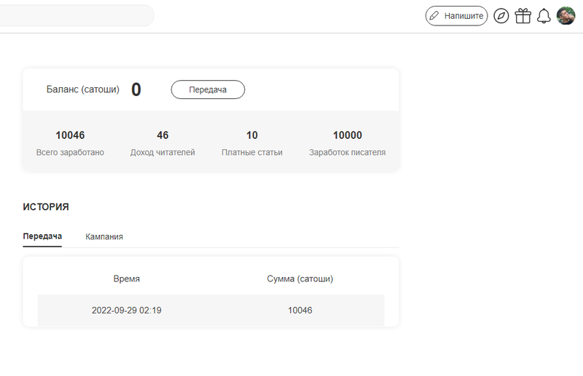Click the 10046 amount in history row

300,311
